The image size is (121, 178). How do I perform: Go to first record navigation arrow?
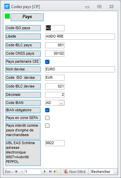(16, 171)
